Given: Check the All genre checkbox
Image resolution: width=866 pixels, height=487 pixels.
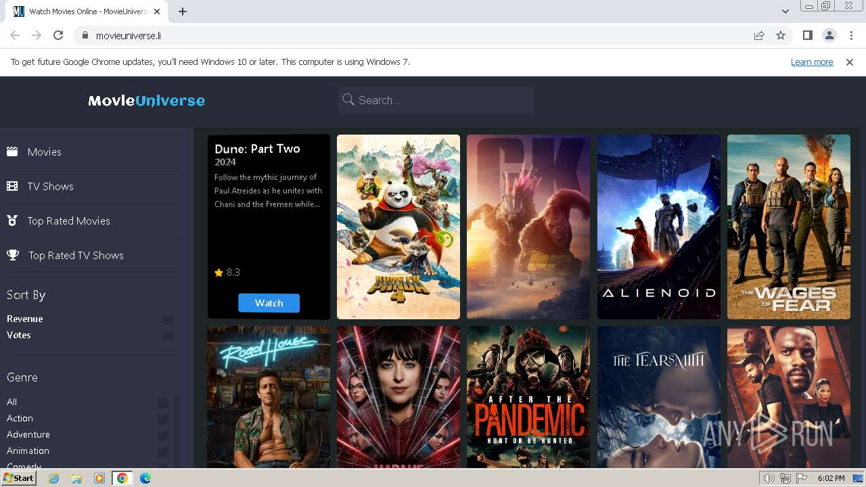Looking at the screenshot, I should (x=162, y=402).
